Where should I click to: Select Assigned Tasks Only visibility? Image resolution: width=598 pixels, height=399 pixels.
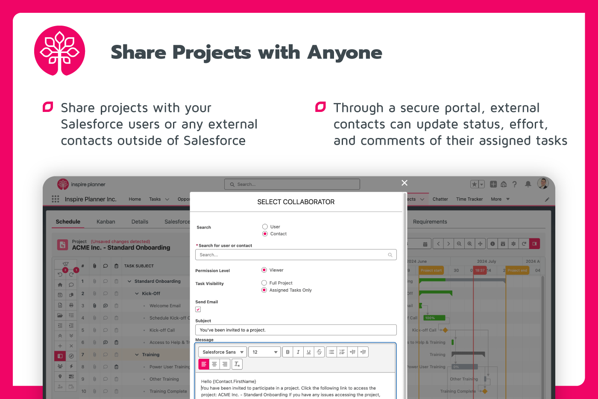[x=264, y=290]
